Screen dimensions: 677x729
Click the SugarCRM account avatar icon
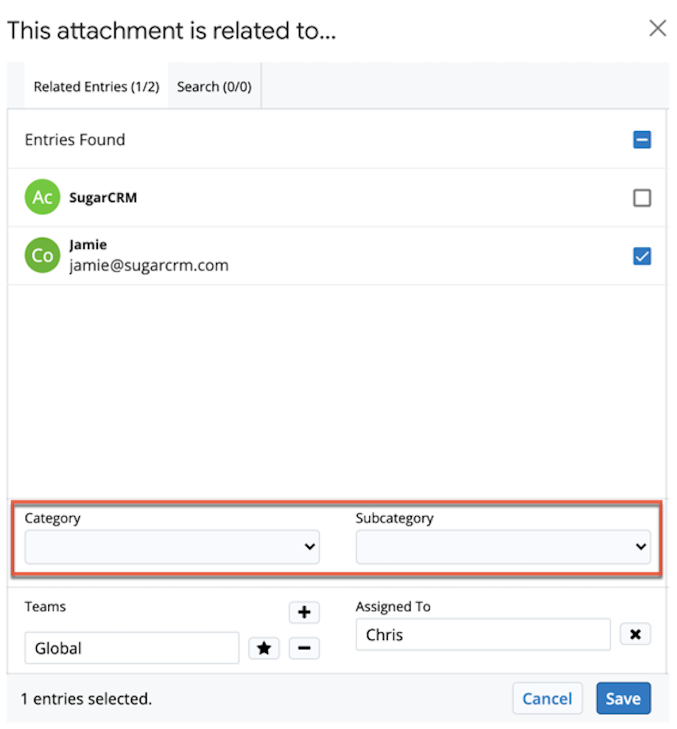(x=42, y=197)
